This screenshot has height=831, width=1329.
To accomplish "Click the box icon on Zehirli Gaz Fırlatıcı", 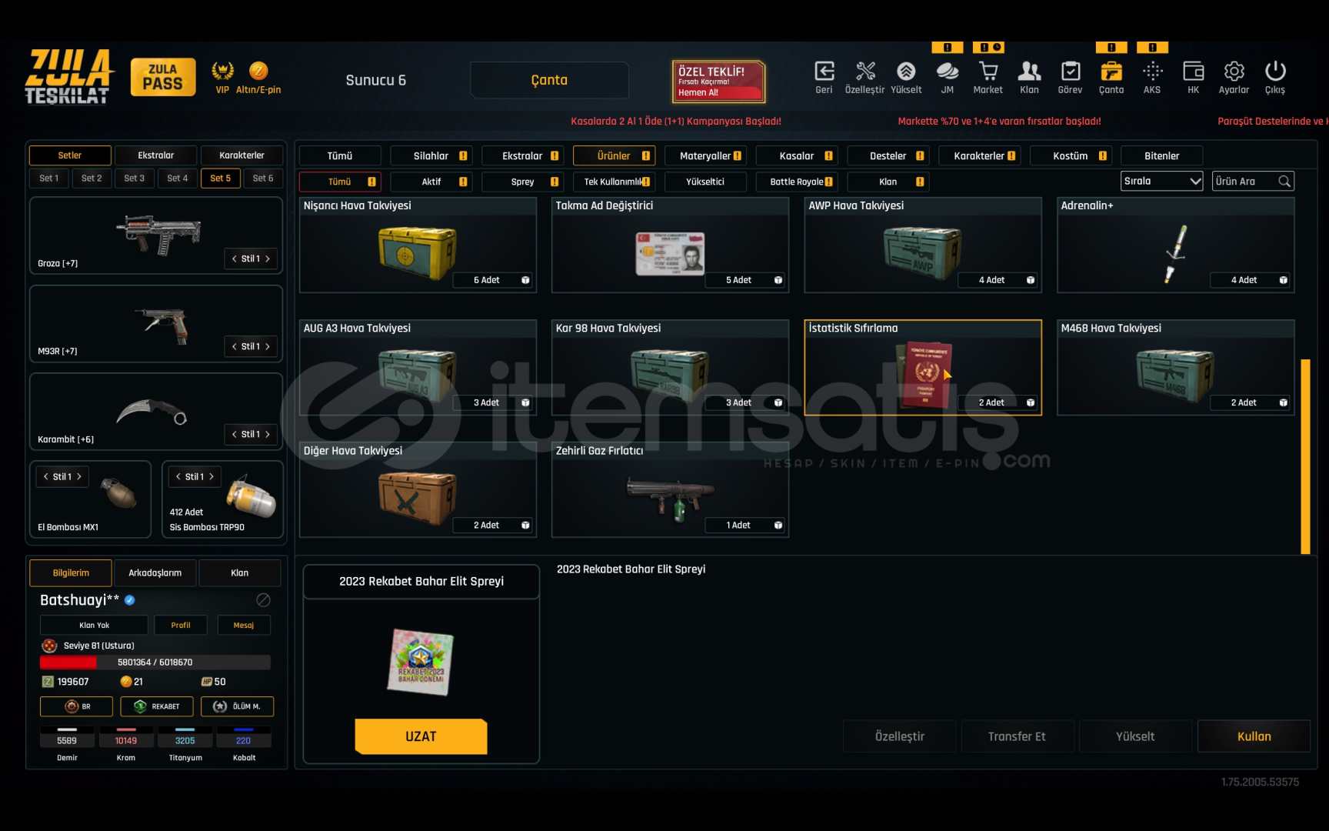I will [778, 526].
